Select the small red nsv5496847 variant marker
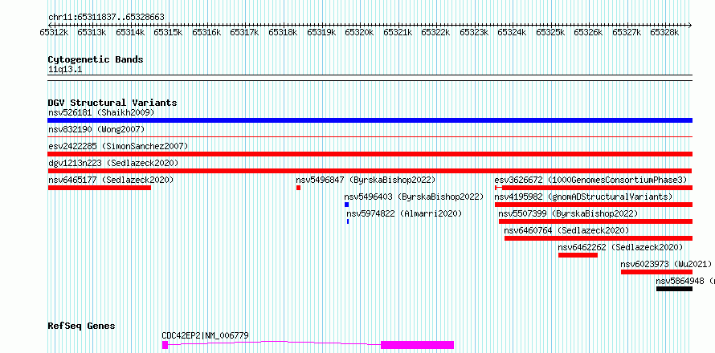 [x=298, y=188]
